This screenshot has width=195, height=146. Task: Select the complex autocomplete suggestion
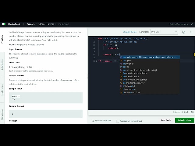pos(150,61)
